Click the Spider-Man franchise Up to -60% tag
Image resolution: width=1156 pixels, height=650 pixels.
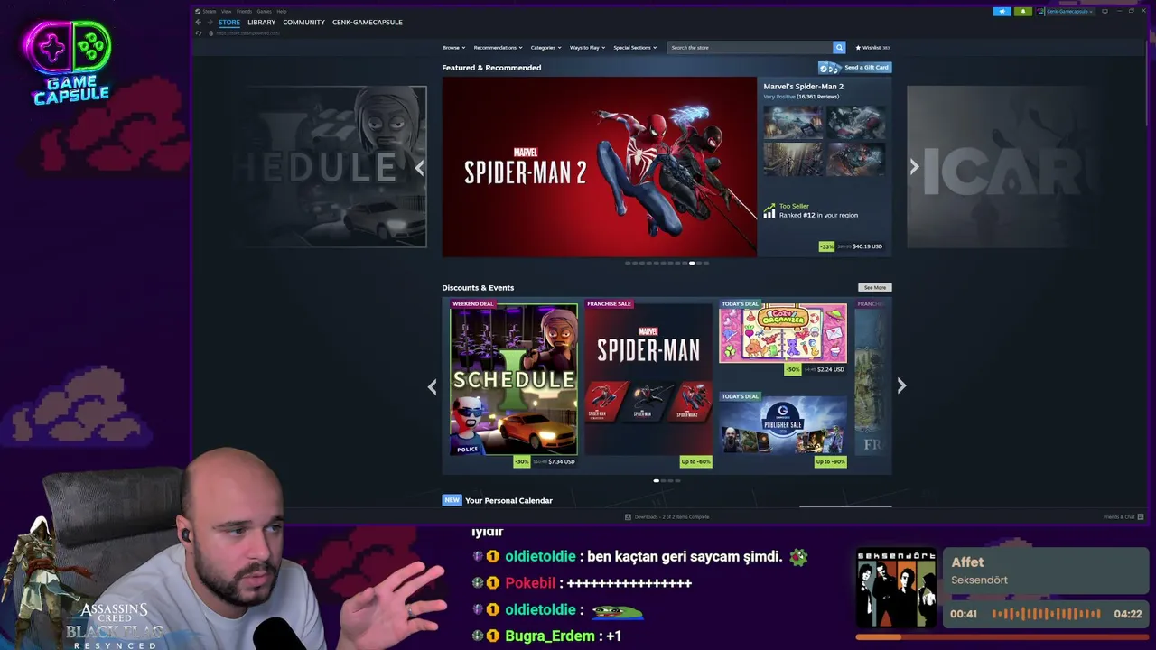[x=695, y=461]
